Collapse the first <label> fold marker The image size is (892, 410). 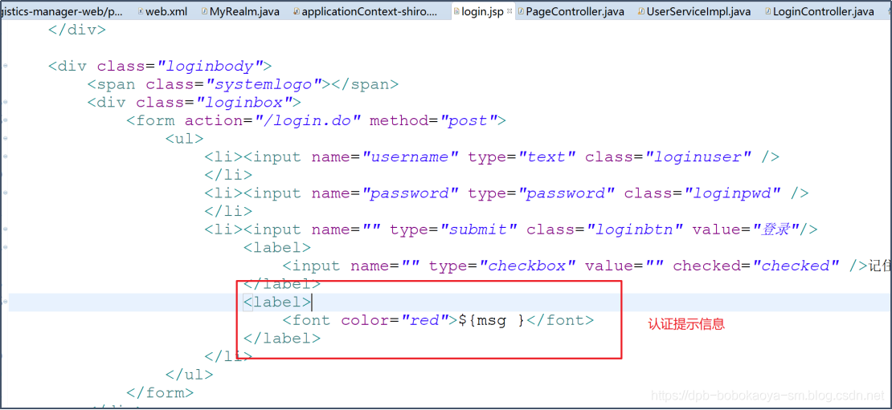5,248
